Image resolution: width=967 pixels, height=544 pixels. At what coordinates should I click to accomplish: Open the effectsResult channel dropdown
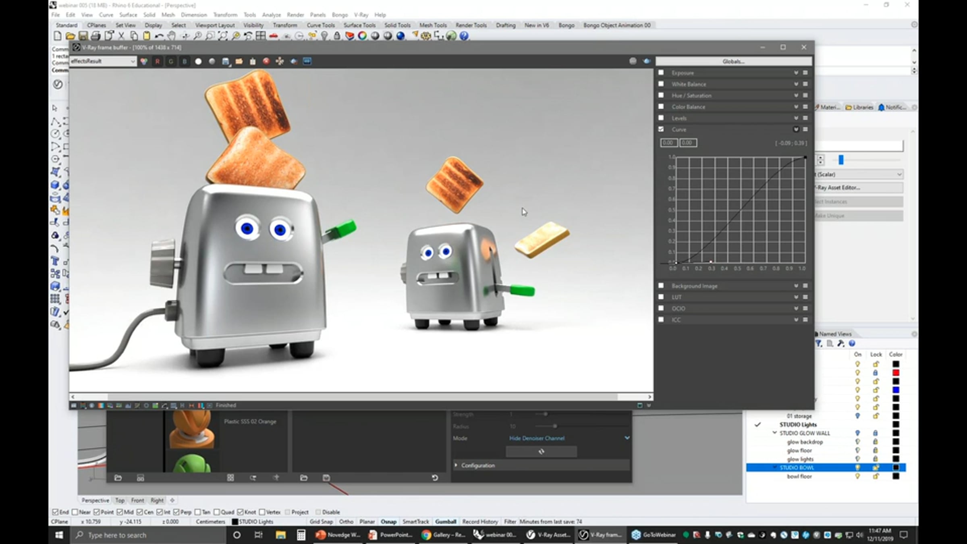coord(103,61)
